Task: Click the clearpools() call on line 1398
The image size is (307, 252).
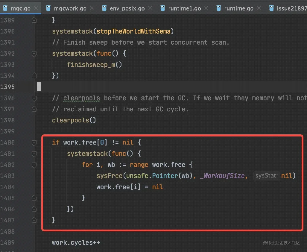Action: [x=74, y=120]
